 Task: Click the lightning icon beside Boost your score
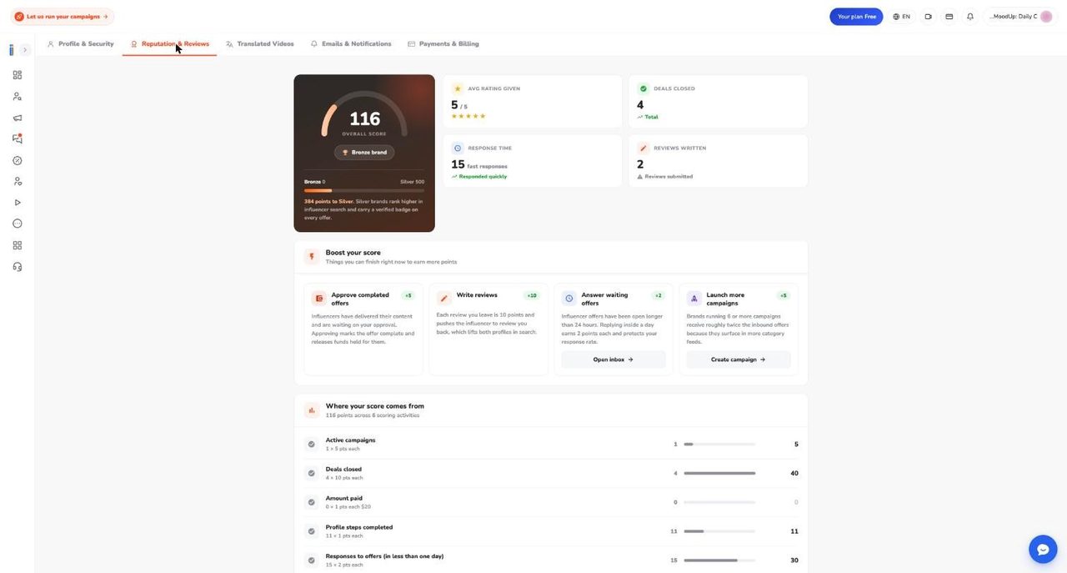click(x=312, y=257)
